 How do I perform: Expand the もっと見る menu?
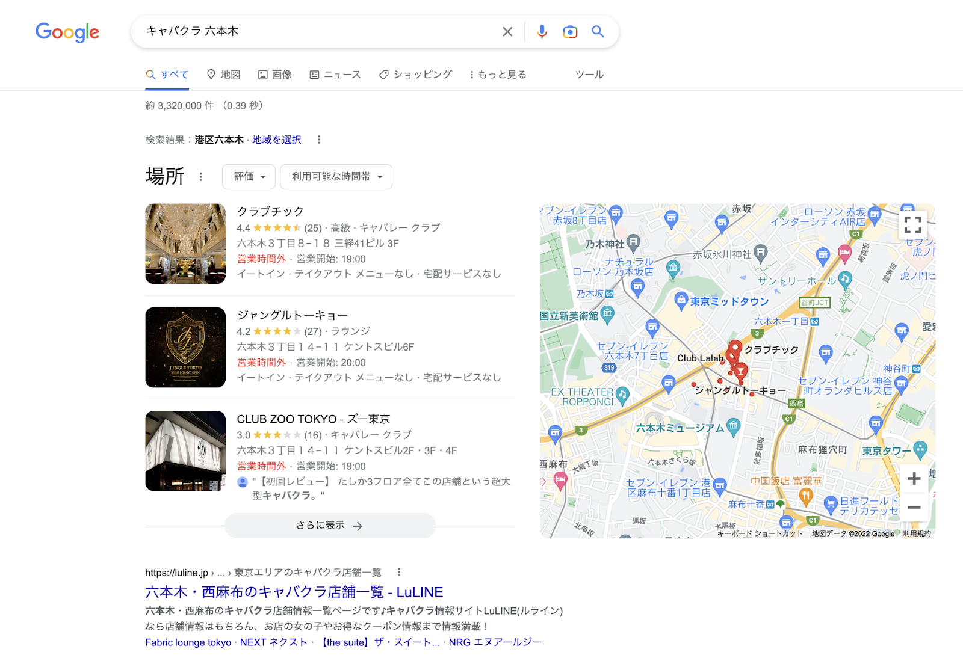coord(498,75)
